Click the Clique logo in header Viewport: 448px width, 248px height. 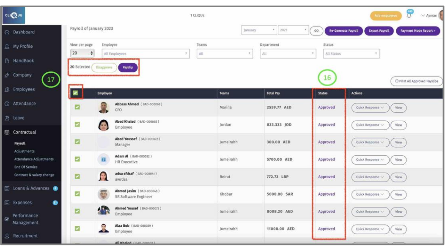pos(14,16)
